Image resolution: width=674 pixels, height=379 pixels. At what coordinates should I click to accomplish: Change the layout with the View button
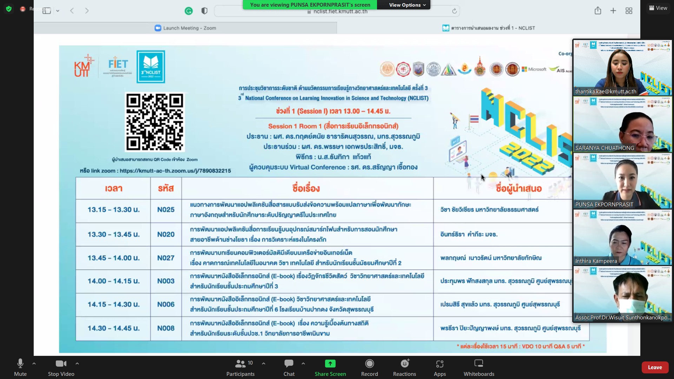[x=658, y=8]
